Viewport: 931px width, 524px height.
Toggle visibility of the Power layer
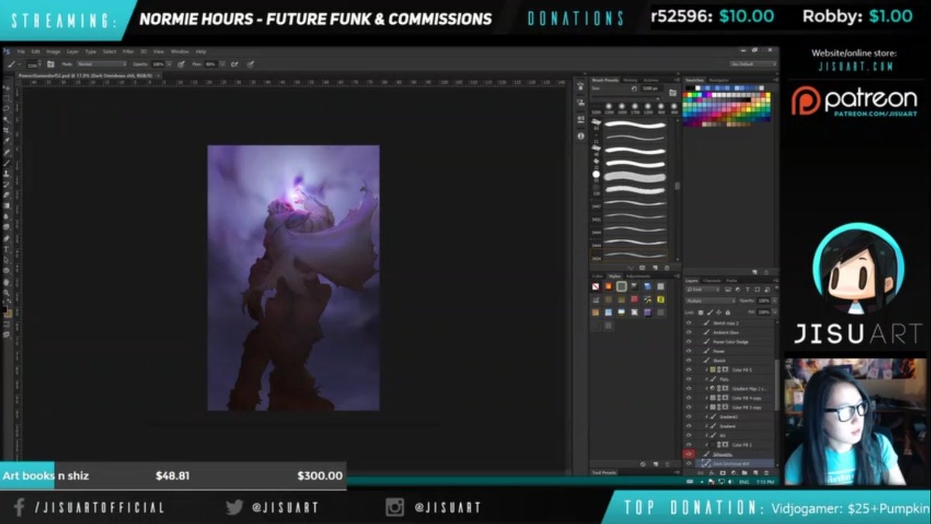coord(689,351)
